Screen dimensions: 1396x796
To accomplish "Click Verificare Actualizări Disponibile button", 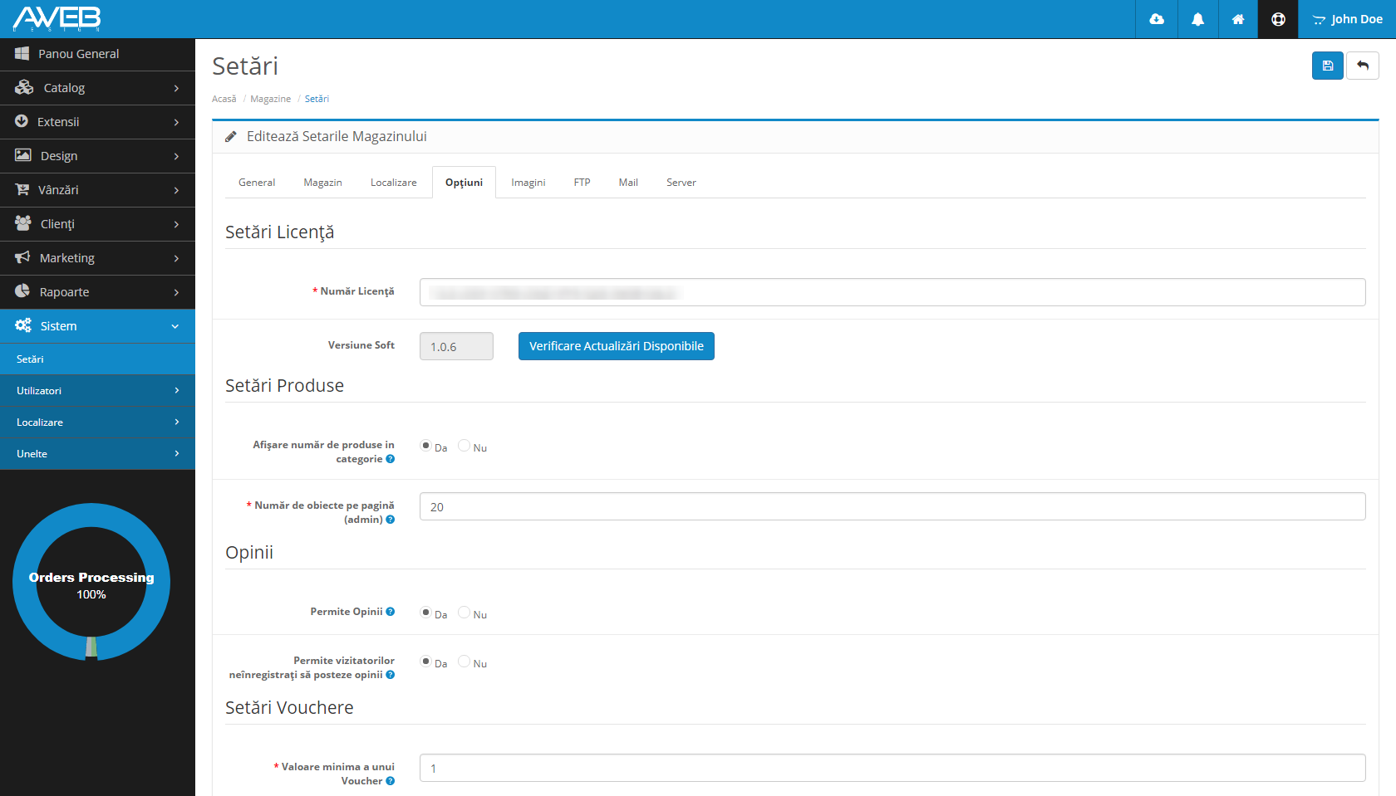I will point(616,346).
